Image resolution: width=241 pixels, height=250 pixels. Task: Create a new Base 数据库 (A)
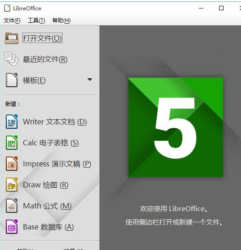pyautogui.click(x=48, y=227)
